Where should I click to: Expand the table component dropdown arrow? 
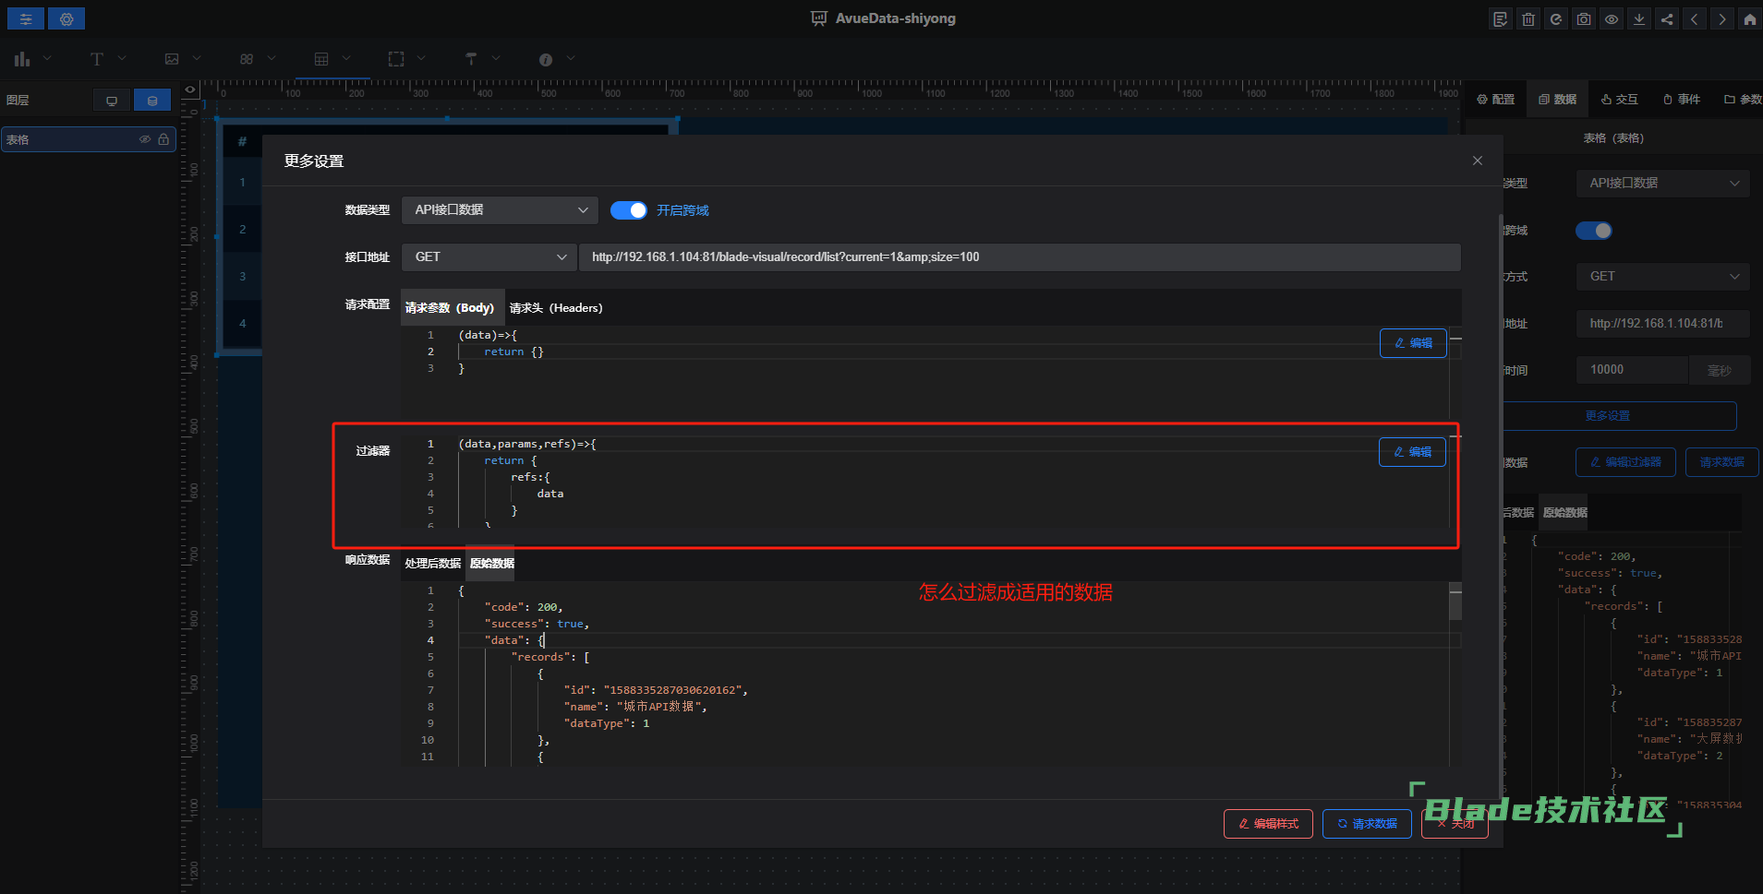coord(346,58)
